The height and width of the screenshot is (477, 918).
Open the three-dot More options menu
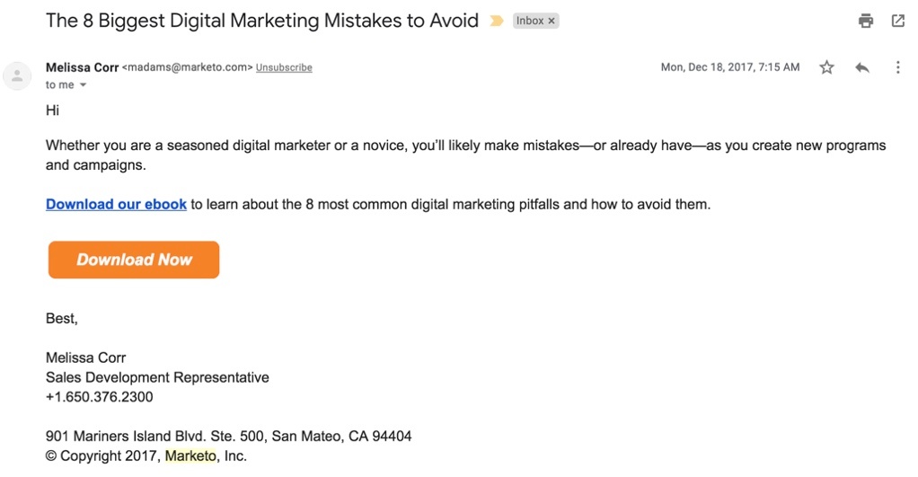[x=897, y=67]
